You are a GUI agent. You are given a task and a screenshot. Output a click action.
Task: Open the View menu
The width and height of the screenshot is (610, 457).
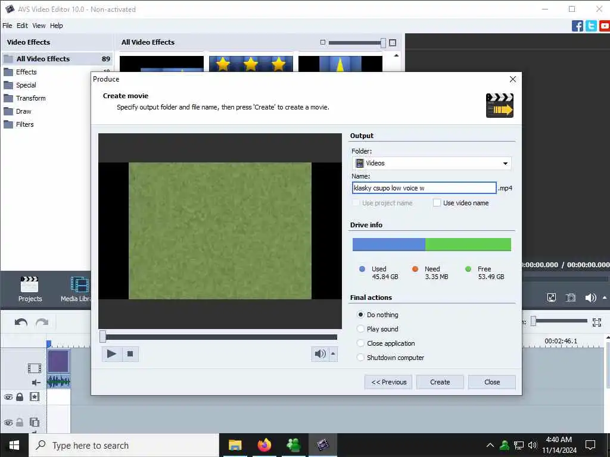point(39,26)
